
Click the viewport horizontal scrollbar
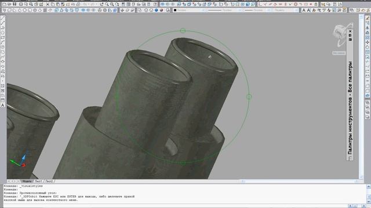click(300, 181)
